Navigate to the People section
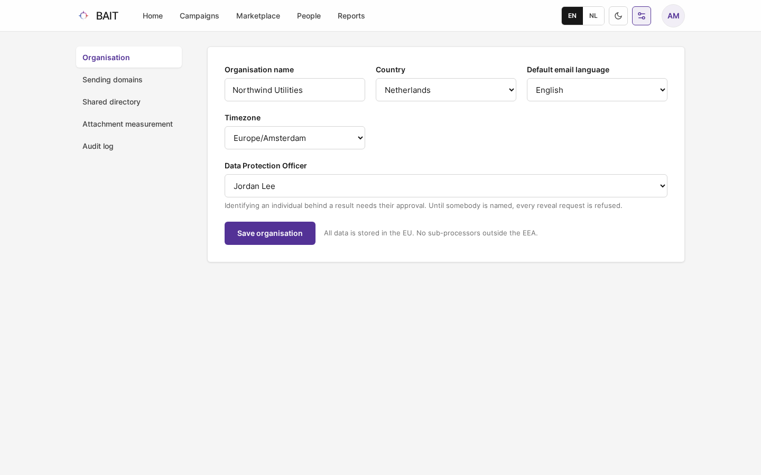Screen dimensions: 761x475 pyautogui.click(x=309, y=16)
